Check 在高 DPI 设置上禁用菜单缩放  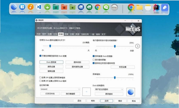(40, 77)
